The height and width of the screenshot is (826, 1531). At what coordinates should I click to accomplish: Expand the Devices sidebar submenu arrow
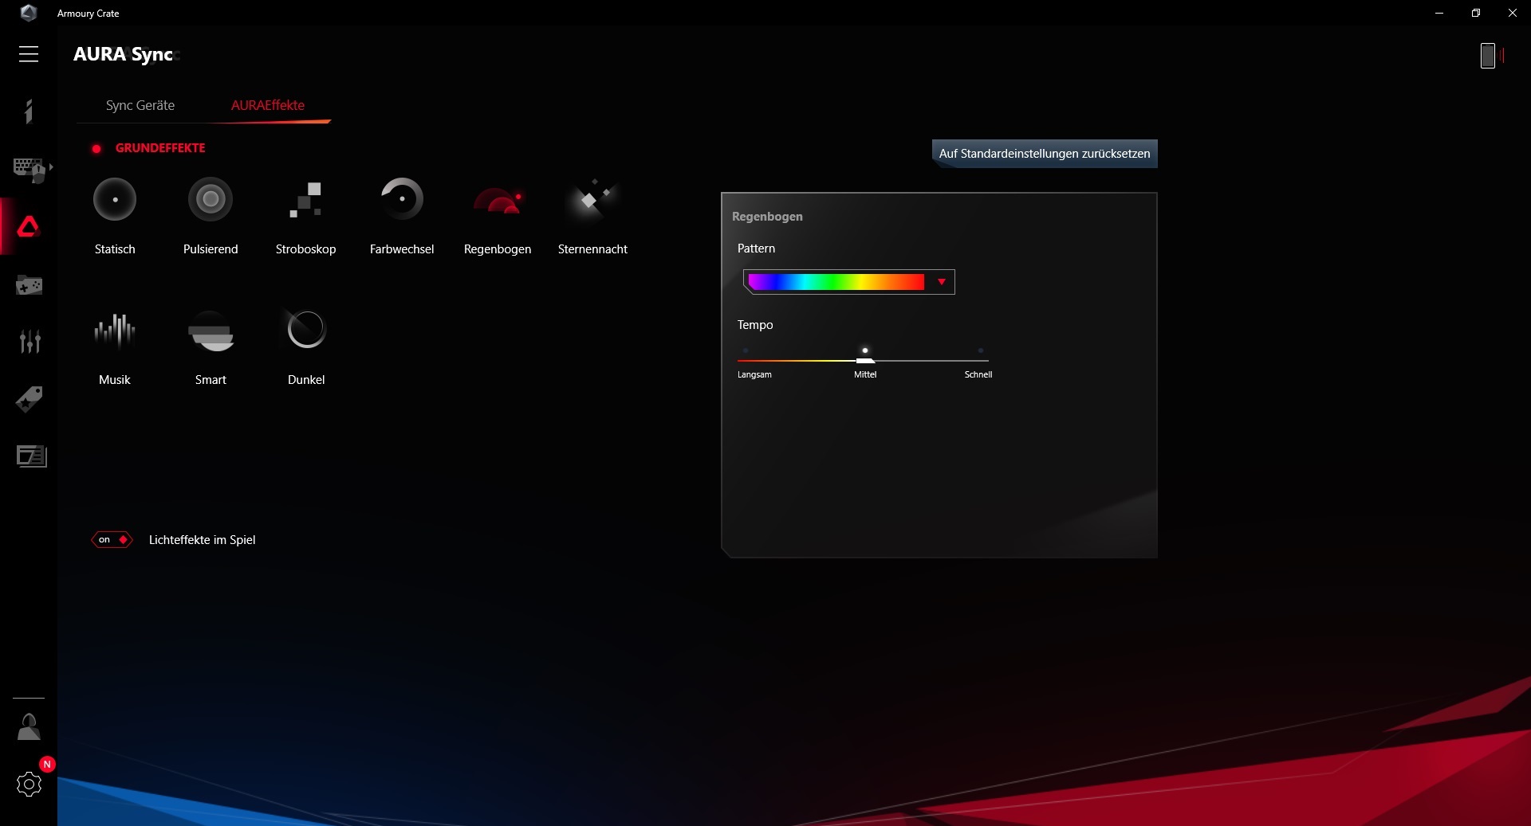pyautogui.click(x=51, y=167)
